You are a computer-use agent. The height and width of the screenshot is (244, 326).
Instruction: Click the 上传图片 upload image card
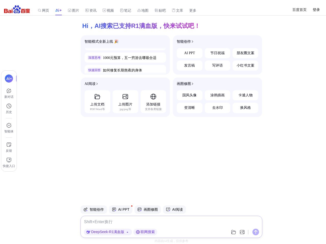pyautogui.click(x=125, y=102)
